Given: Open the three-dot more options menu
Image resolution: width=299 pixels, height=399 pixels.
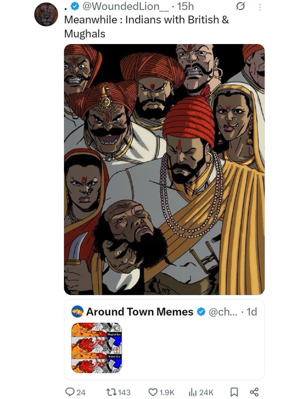Looking at the screenshot, I should click(x=260, y=7).
